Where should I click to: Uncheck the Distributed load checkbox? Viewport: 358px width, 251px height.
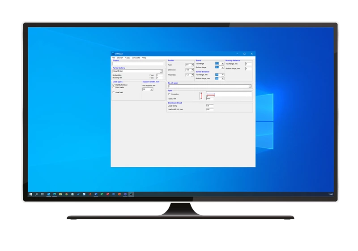(x=114, y=85)
